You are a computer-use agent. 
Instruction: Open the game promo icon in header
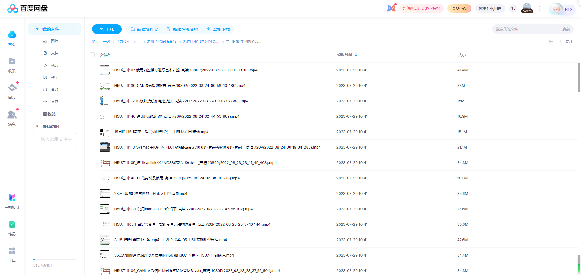coord(392,8)
